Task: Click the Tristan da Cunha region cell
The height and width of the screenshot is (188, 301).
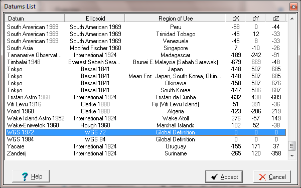Action: 176,97
